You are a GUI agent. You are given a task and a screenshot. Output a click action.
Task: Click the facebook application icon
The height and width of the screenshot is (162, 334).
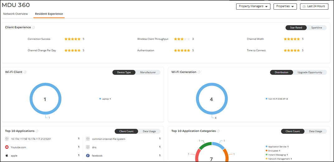pos(88,155)
